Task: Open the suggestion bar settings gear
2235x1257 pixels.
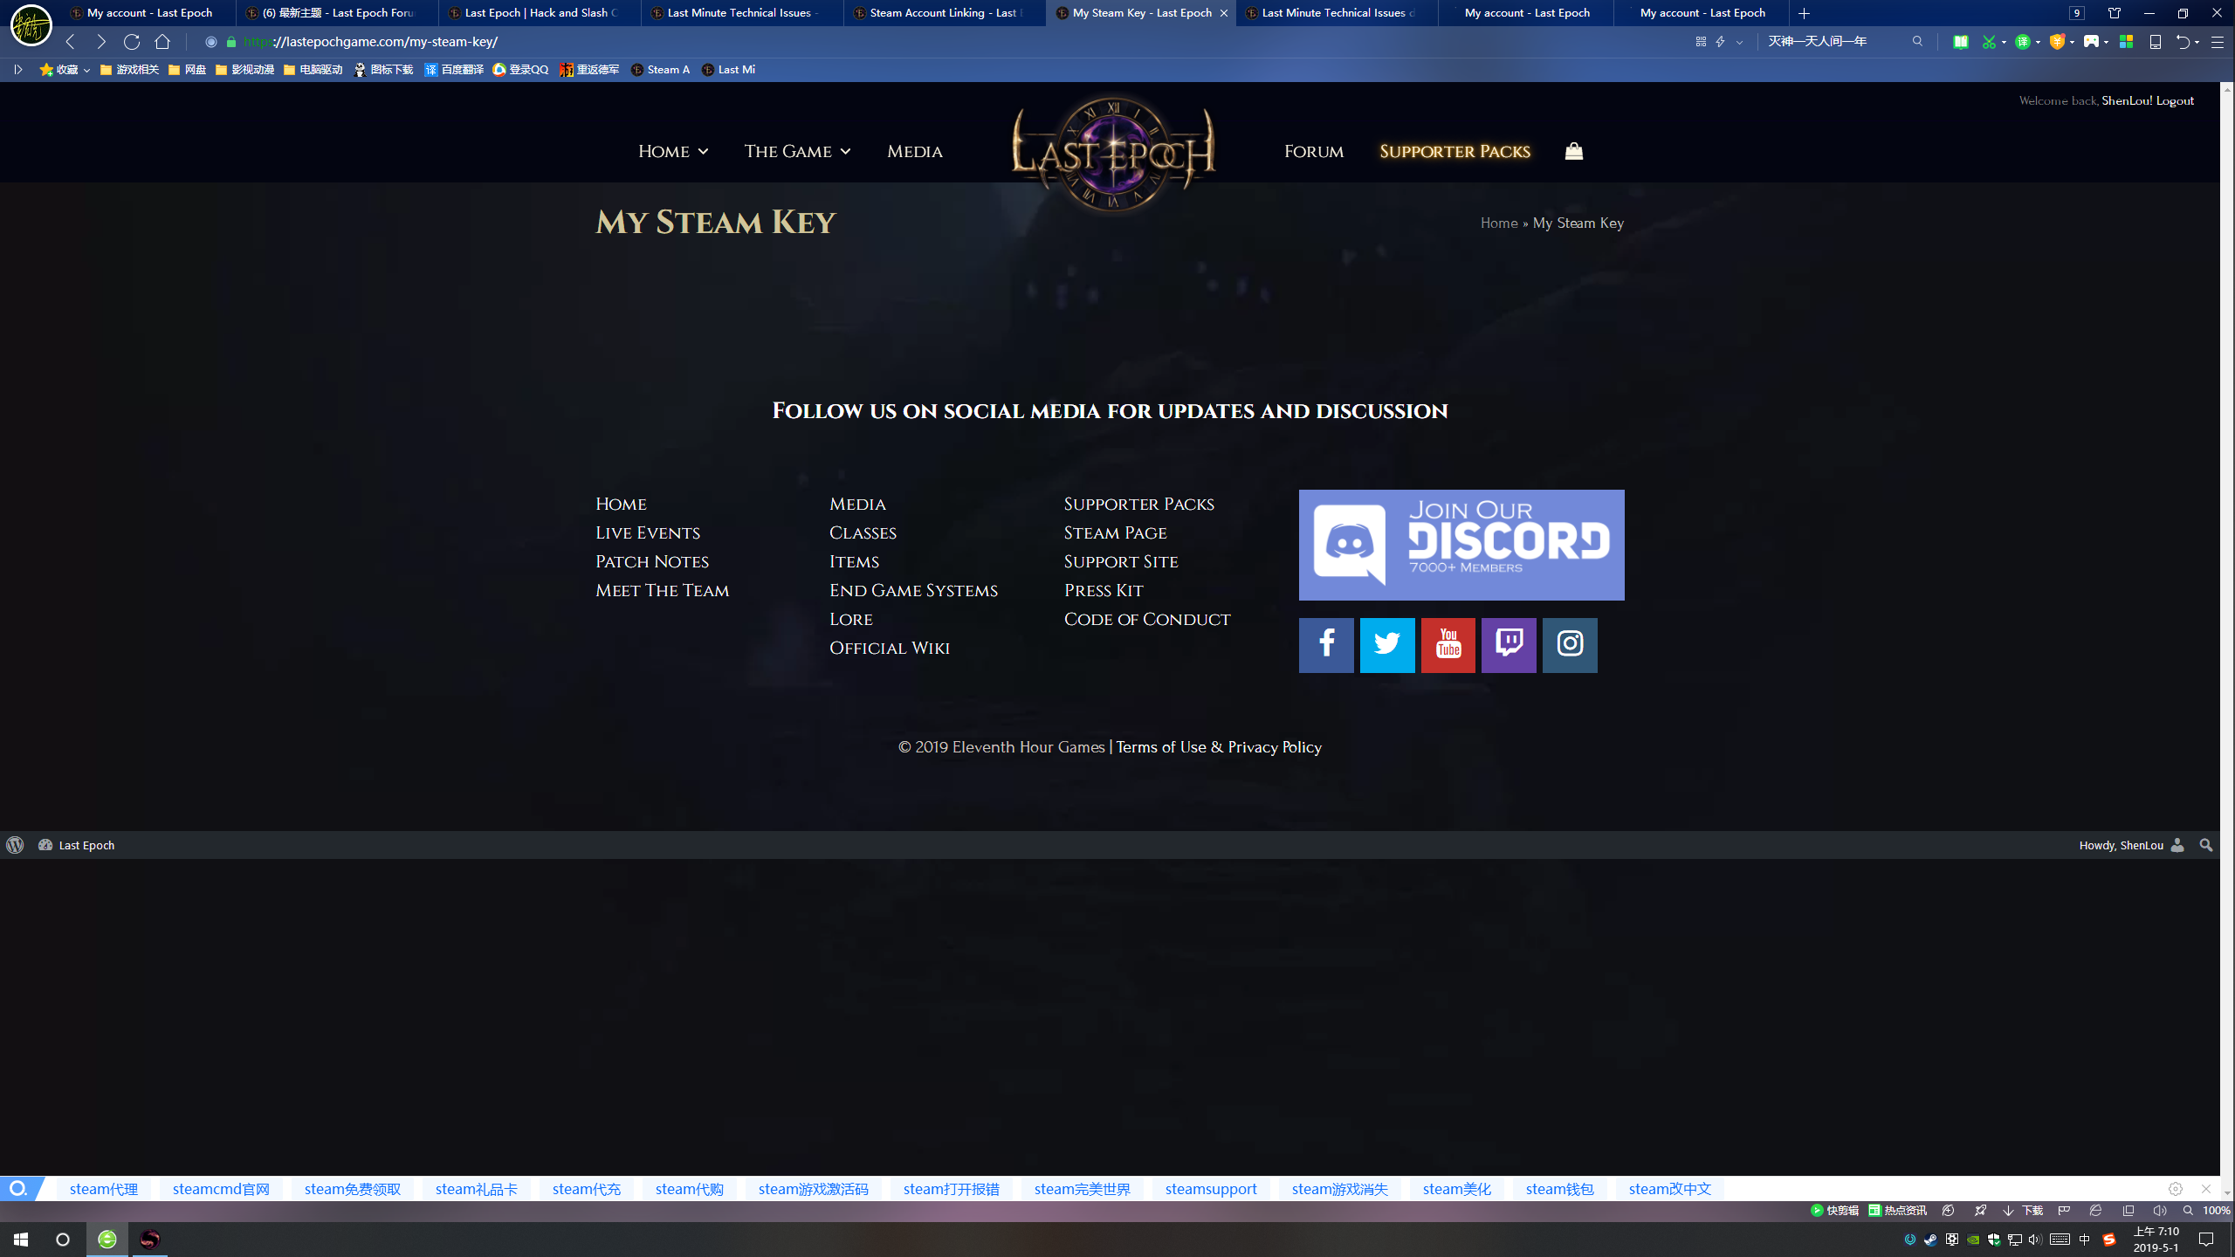Action: (x=2176, y=1189)
